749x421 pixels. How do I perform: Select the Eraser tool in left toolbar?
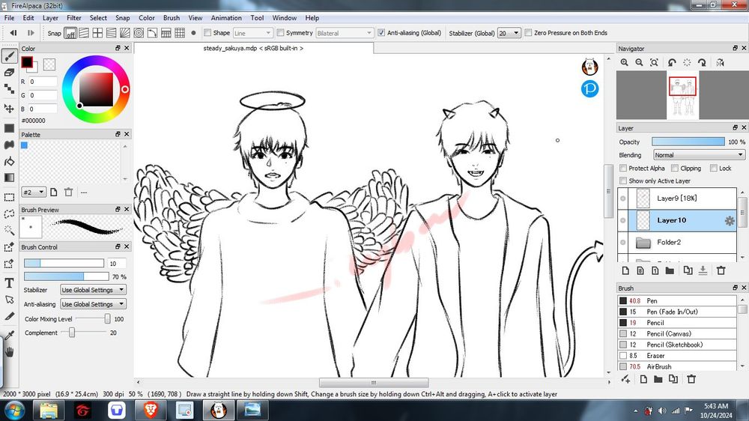(x=9, y=73)
